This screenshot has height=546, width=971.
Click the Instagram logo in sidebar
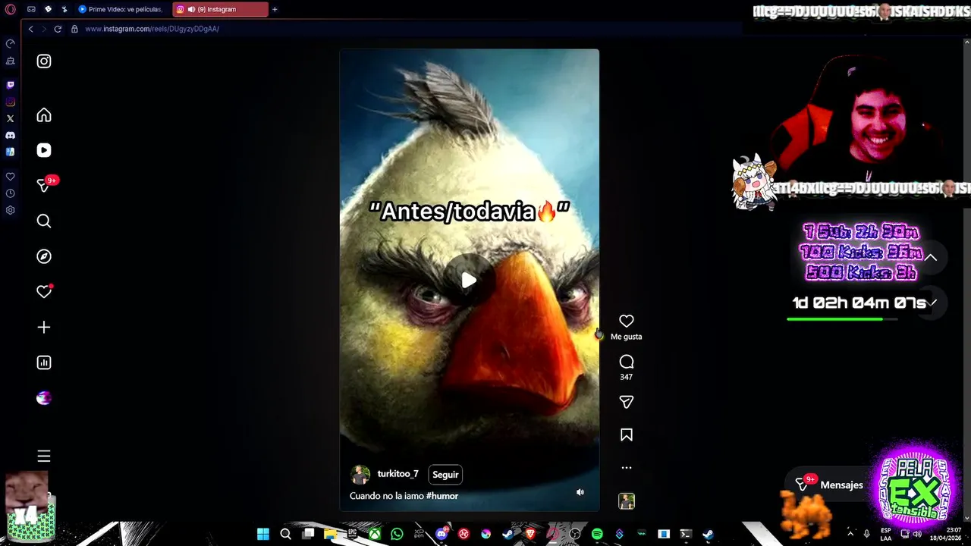coord(44,61)
